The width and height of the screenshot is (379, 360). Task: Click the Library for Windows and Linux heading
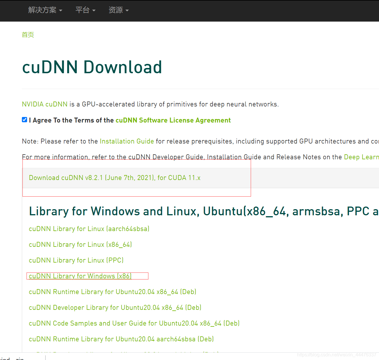tap(204, 211)
